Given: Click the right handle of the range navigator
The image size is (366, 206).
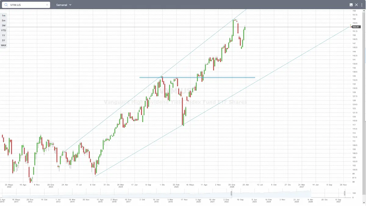Looking at the screenshot, I should 345,193.
